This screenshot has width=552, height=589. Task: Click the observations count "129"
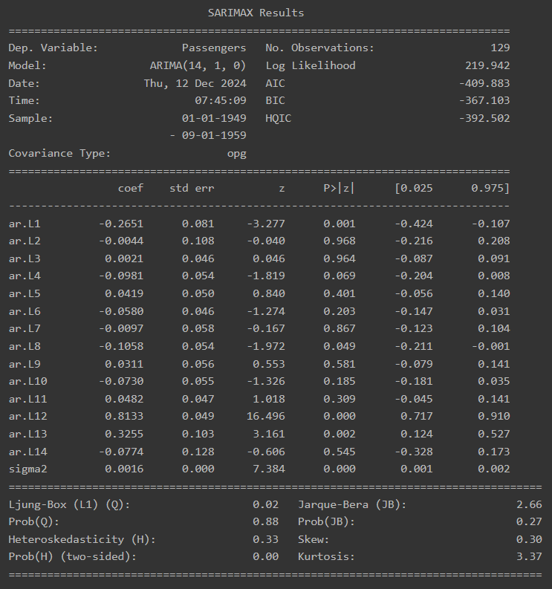(x=500, y=48)
